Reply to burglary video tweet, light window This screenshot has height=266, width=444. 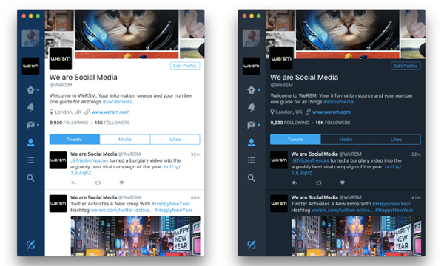pyautogui.click(x=74, y=183)
